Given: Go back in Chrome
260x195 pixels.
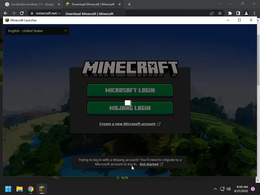Looking at the screenshot, I should tap(6, 13).
